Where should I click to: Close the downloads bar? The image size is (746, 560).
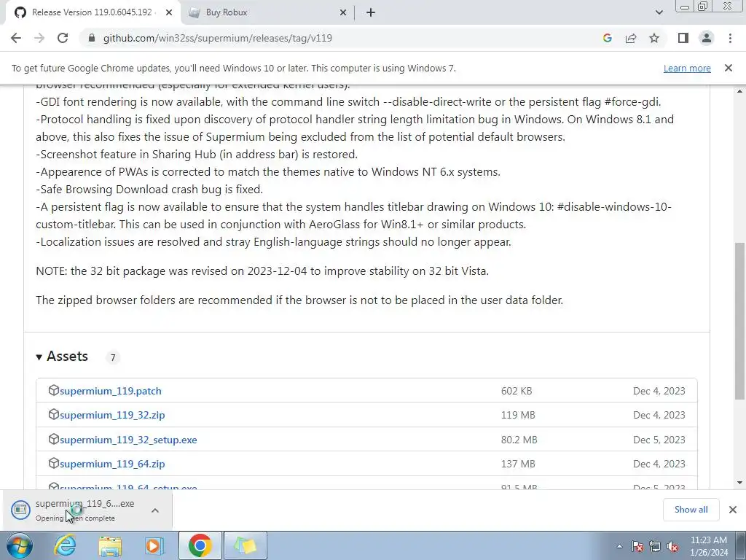coord(733,510)
